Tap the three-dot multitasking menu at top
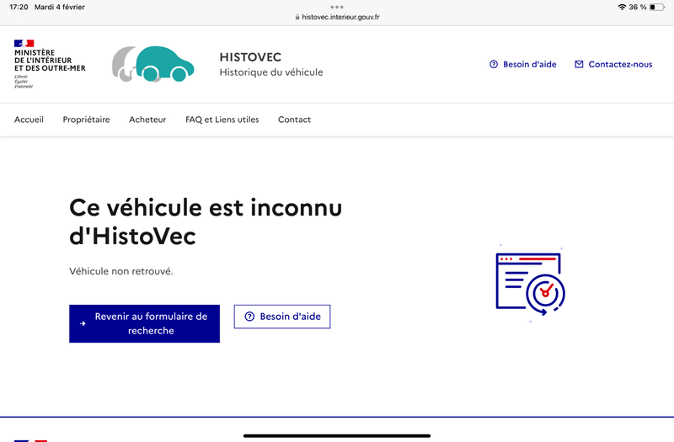674x442 pixels. pos(337,7)
